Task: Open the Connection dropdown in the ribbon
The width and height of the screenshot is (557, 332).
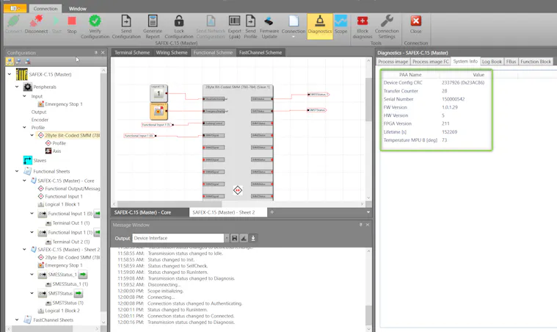Action: (294, 26)
